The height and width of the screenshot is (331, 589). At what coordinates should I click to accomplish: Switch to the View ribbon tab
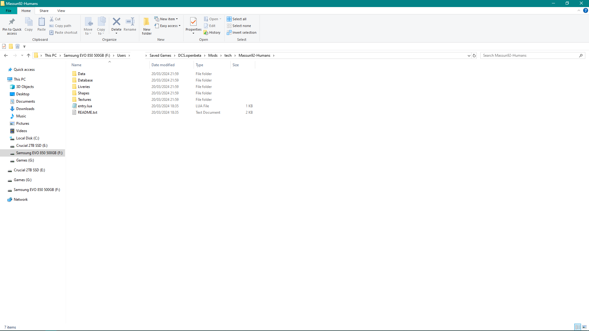61,11
